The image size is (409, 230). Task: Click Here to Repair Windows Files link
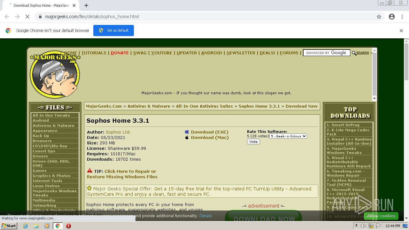pos(122,174)
